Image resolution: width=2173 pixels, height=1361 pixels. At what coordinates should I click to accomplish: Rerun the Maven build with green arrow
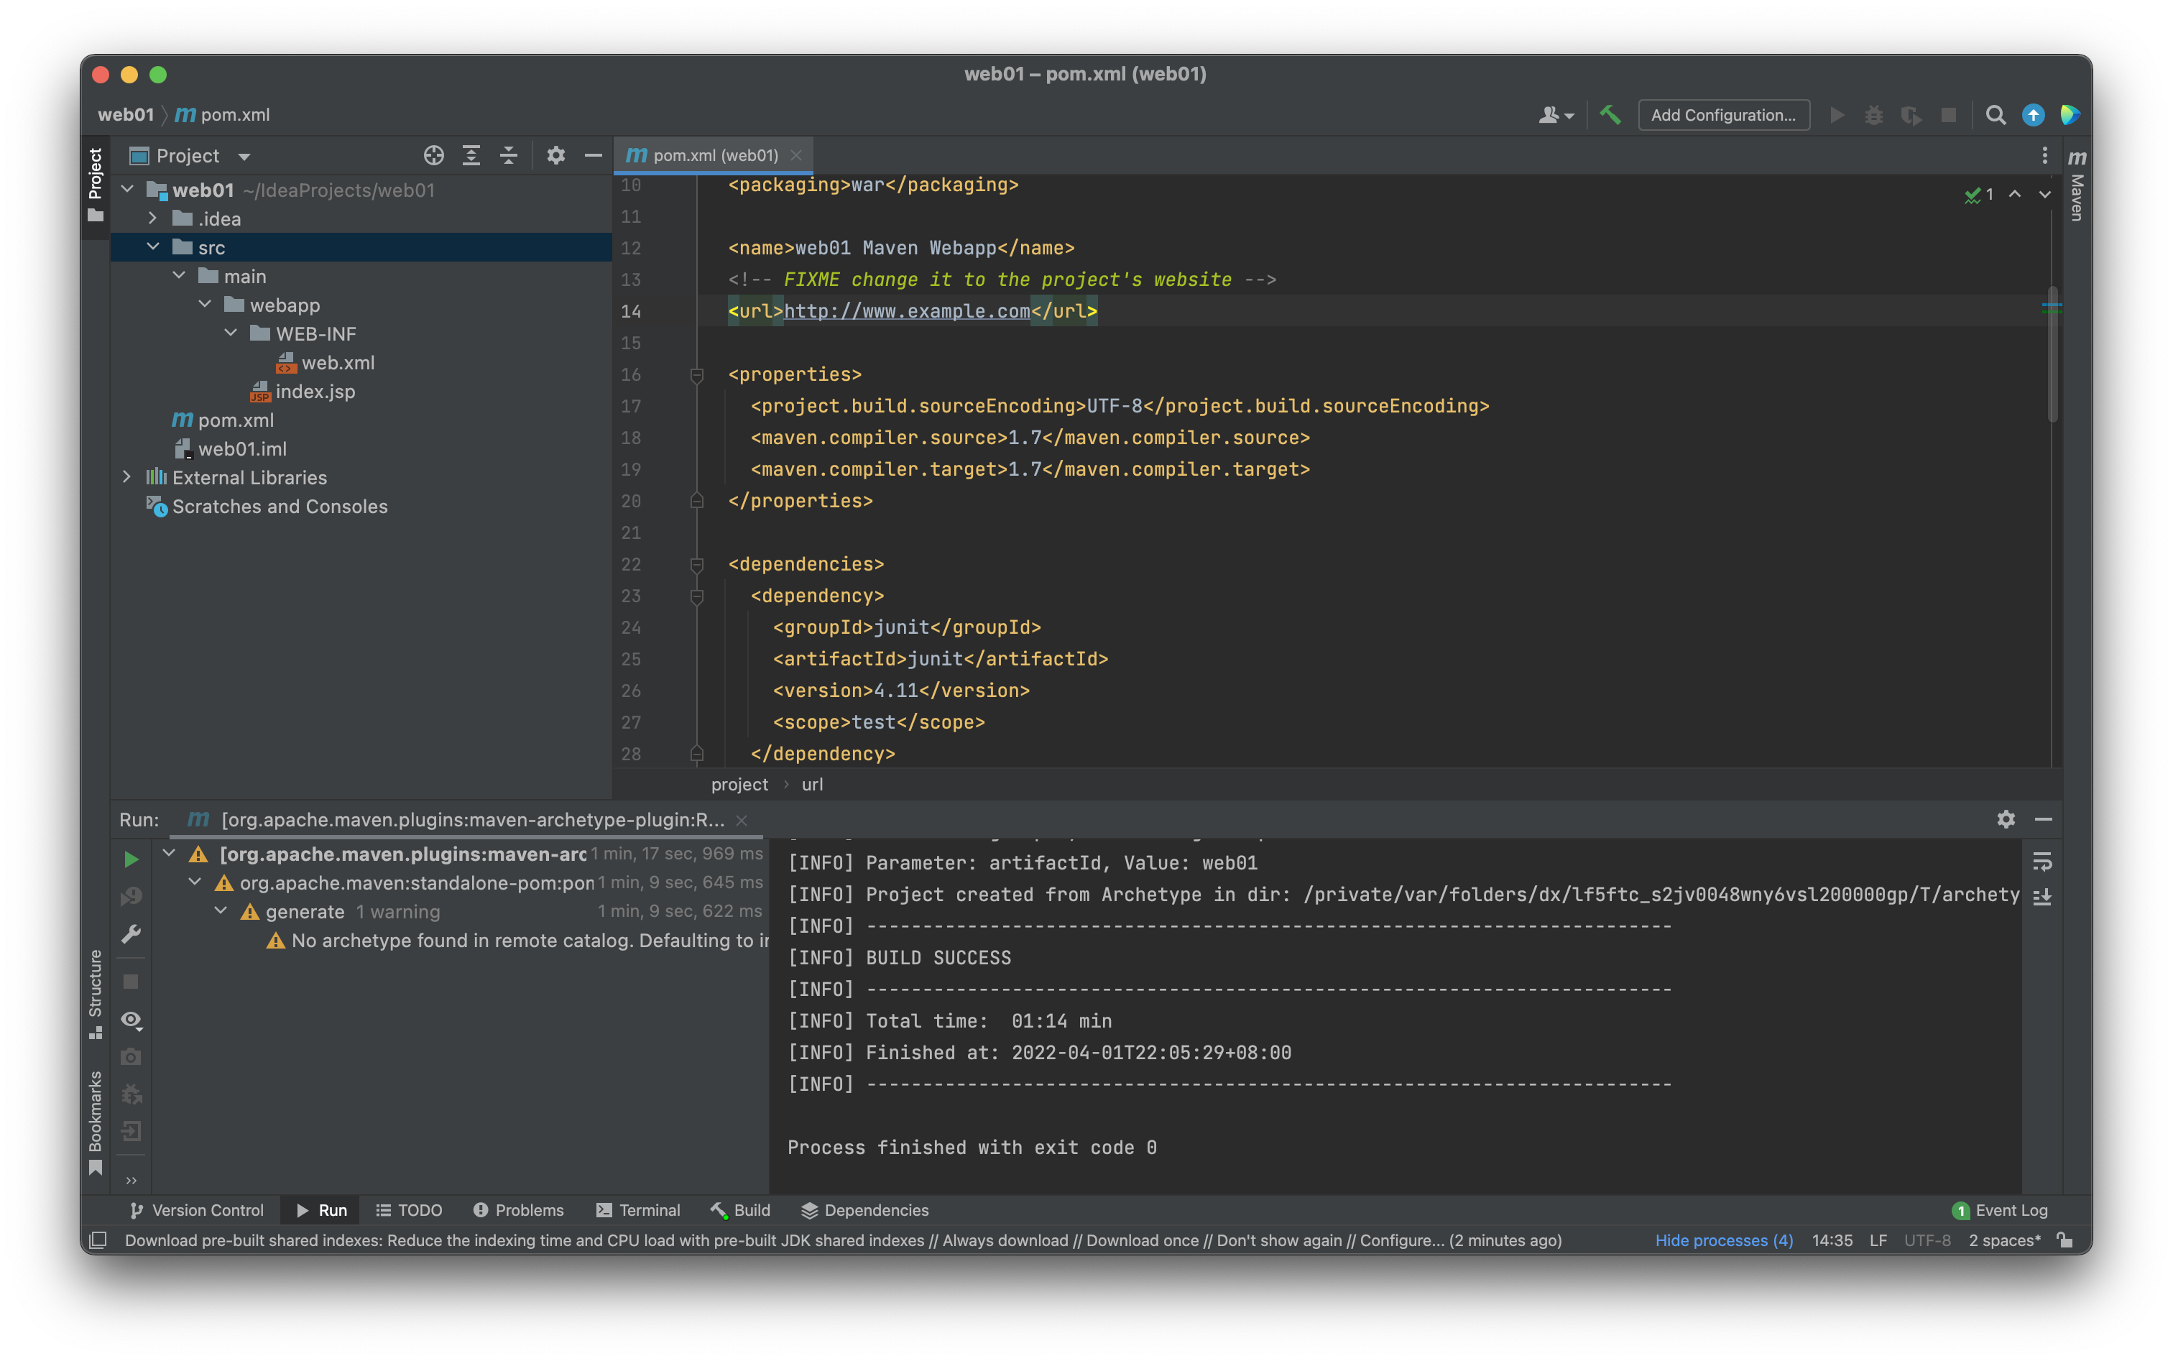click(132, 859)
